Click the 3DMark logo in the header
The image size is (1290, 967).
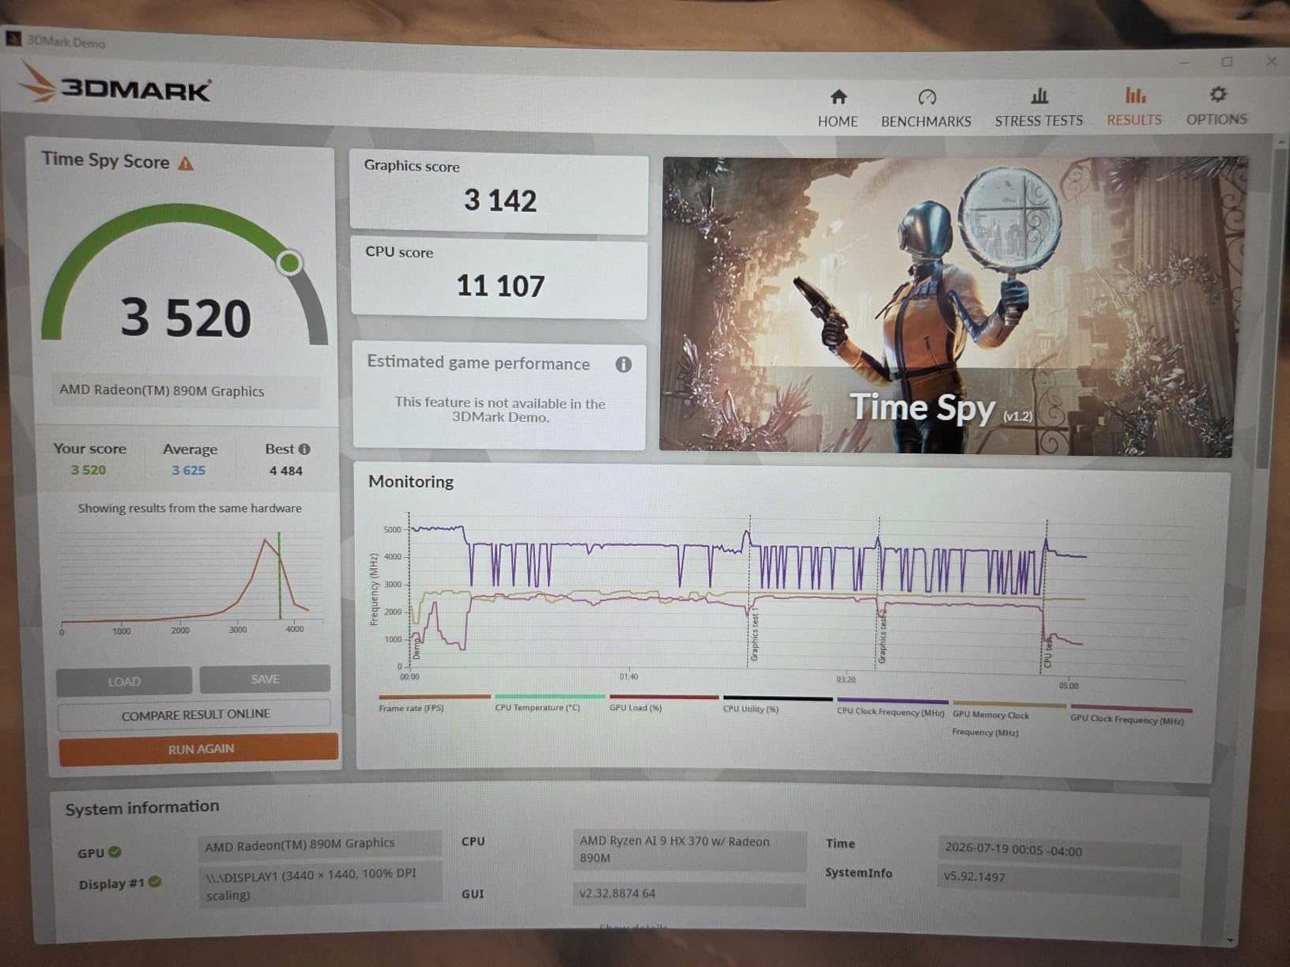point(115,85)
